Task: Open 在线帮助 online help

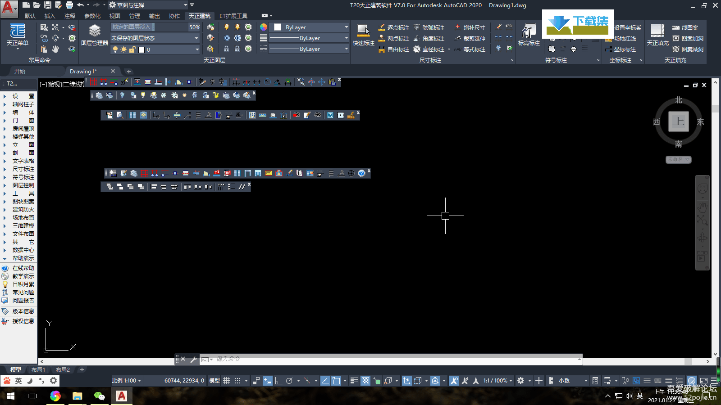Action: [18, 268]
